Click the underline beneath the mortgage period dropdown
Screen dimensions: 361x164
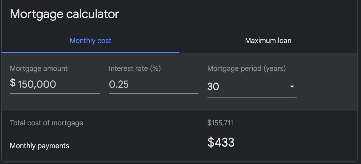click(252, 97)
